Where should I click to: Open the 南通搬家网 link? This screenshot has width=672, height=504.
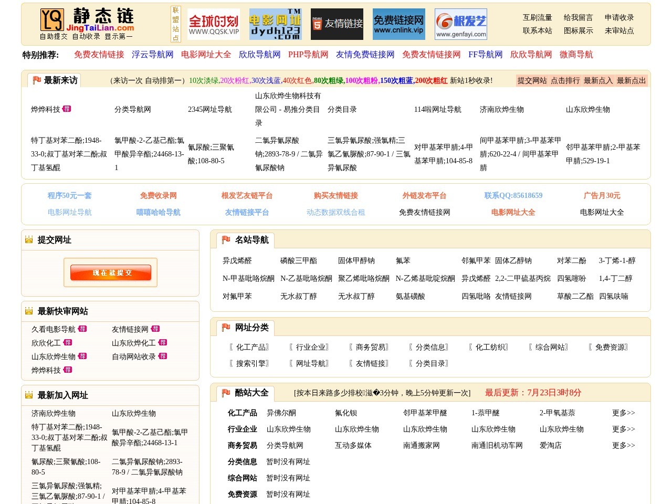tap(422, 445)
